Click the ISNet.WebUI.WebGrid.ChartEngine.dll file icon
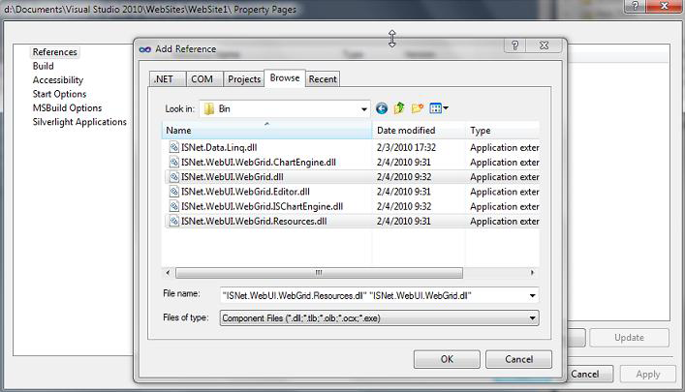 coord(173,162)
